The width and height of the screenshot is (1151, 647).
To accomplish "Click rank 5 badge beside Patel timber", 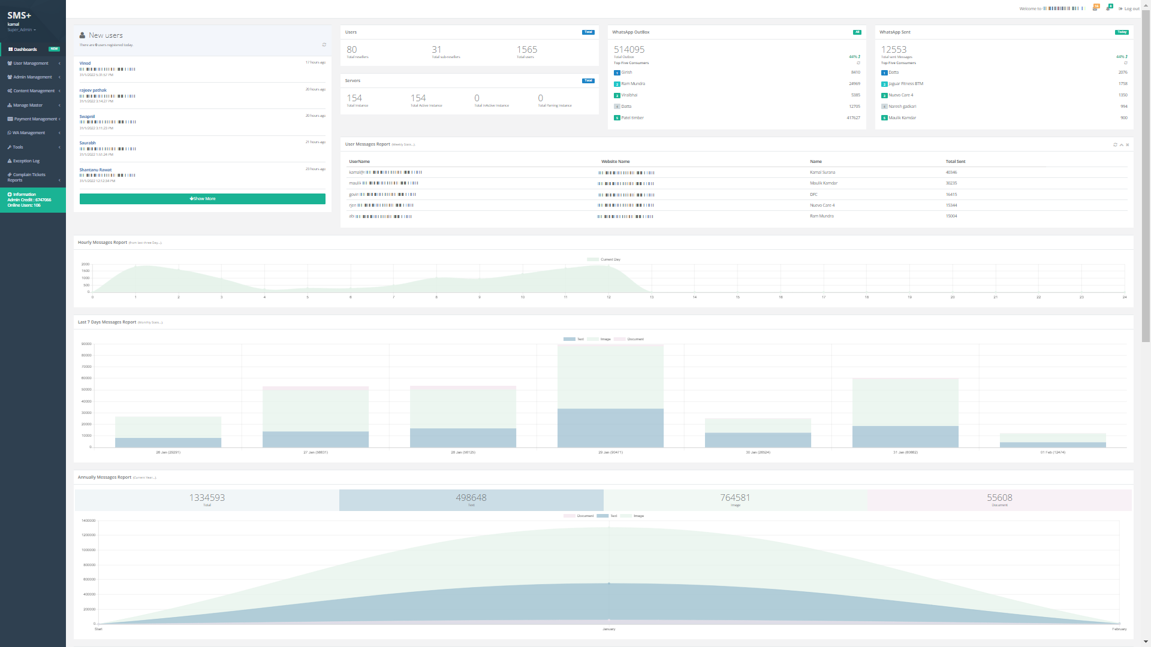I will pyautogui.click(x=617, y=119).
